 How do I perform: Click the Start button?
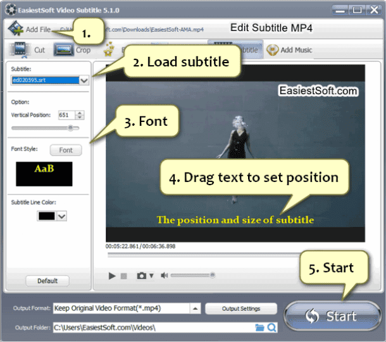pos(332,315)
